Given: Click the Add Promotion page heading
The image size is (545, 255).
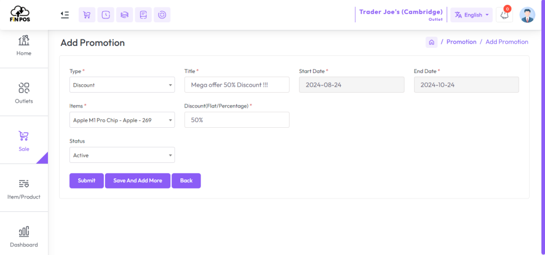Looking at the screenshot, I should 93,43.
